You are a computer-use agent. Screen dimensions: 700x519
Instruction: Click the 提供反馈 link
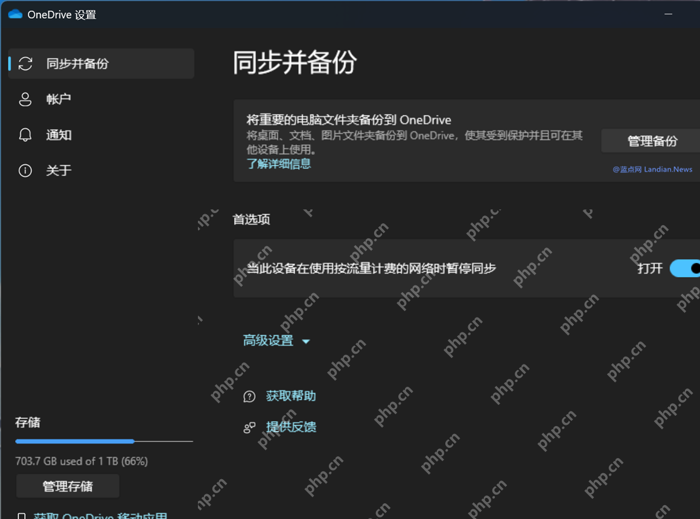pos(291,427)
